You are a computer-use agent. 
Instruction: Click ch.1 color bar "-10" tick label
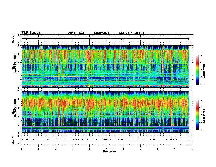202,85
